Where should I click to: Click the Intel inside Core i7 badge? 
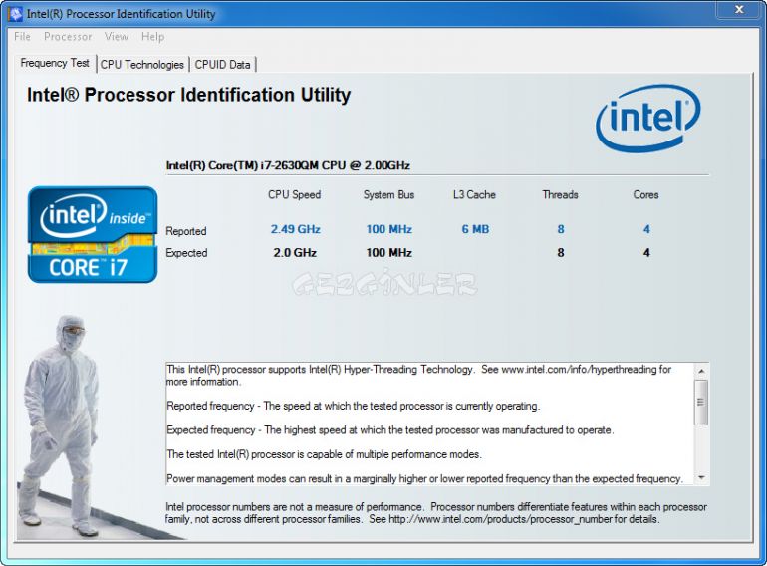(93, 235)
